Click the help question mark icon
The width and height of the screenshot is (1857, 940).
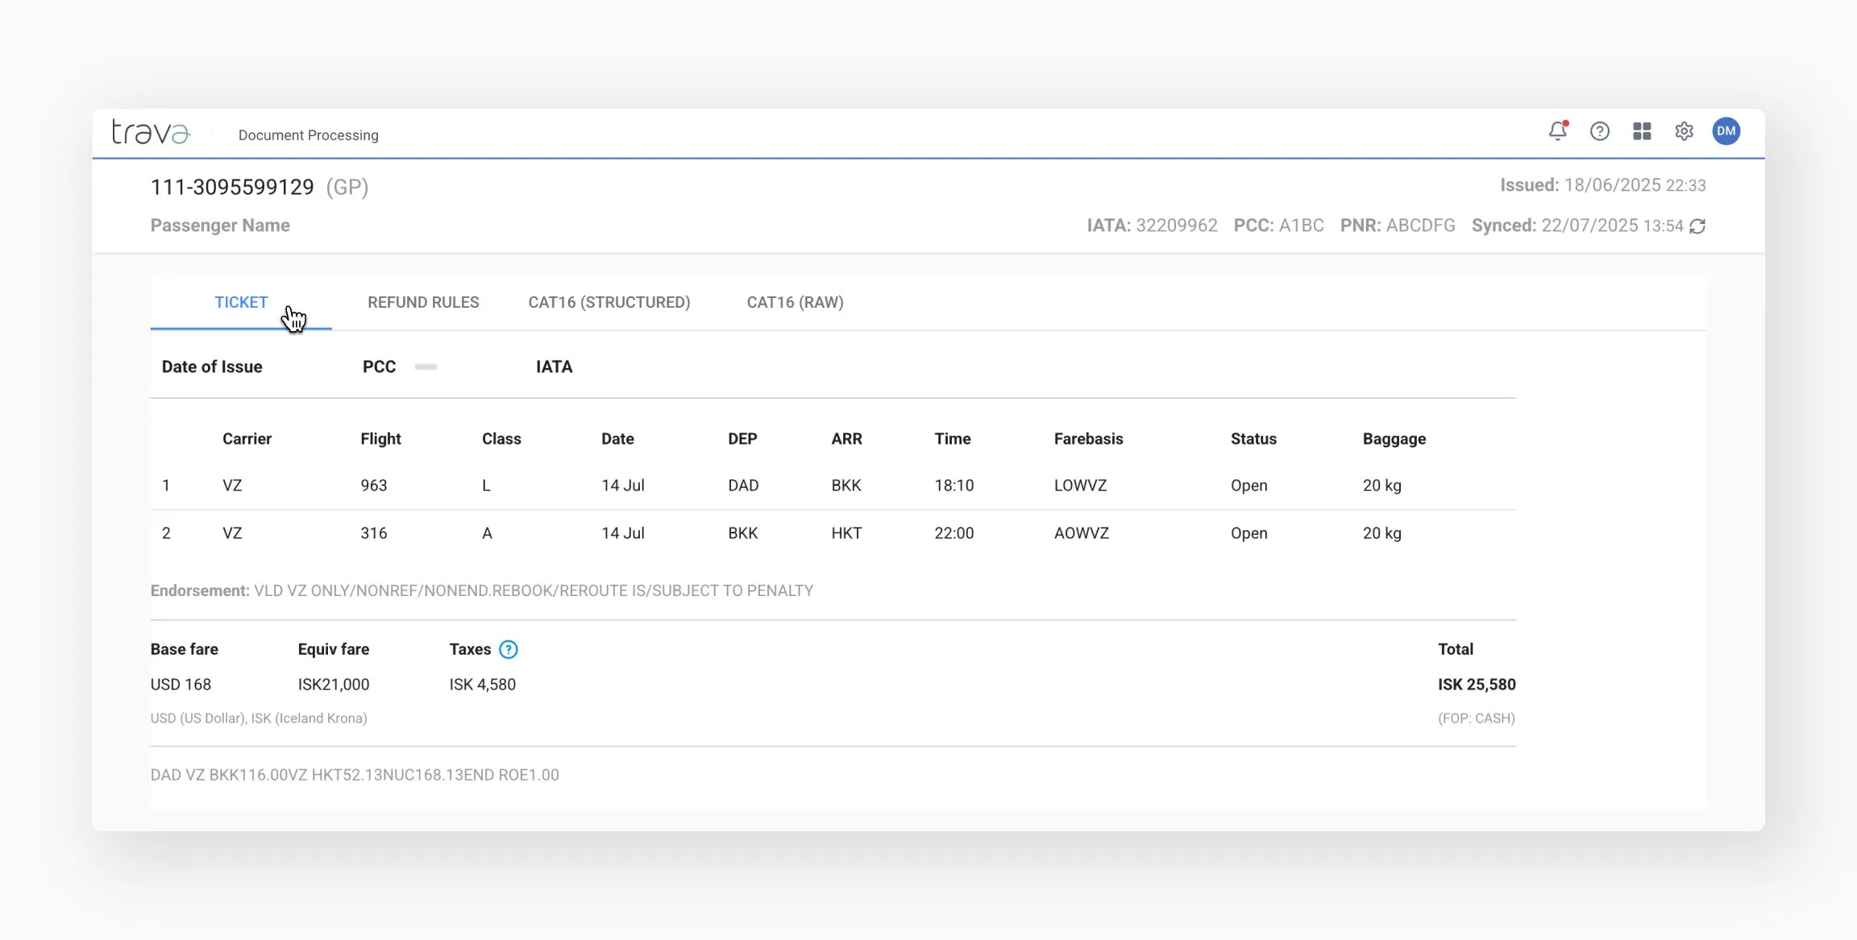1599,131
